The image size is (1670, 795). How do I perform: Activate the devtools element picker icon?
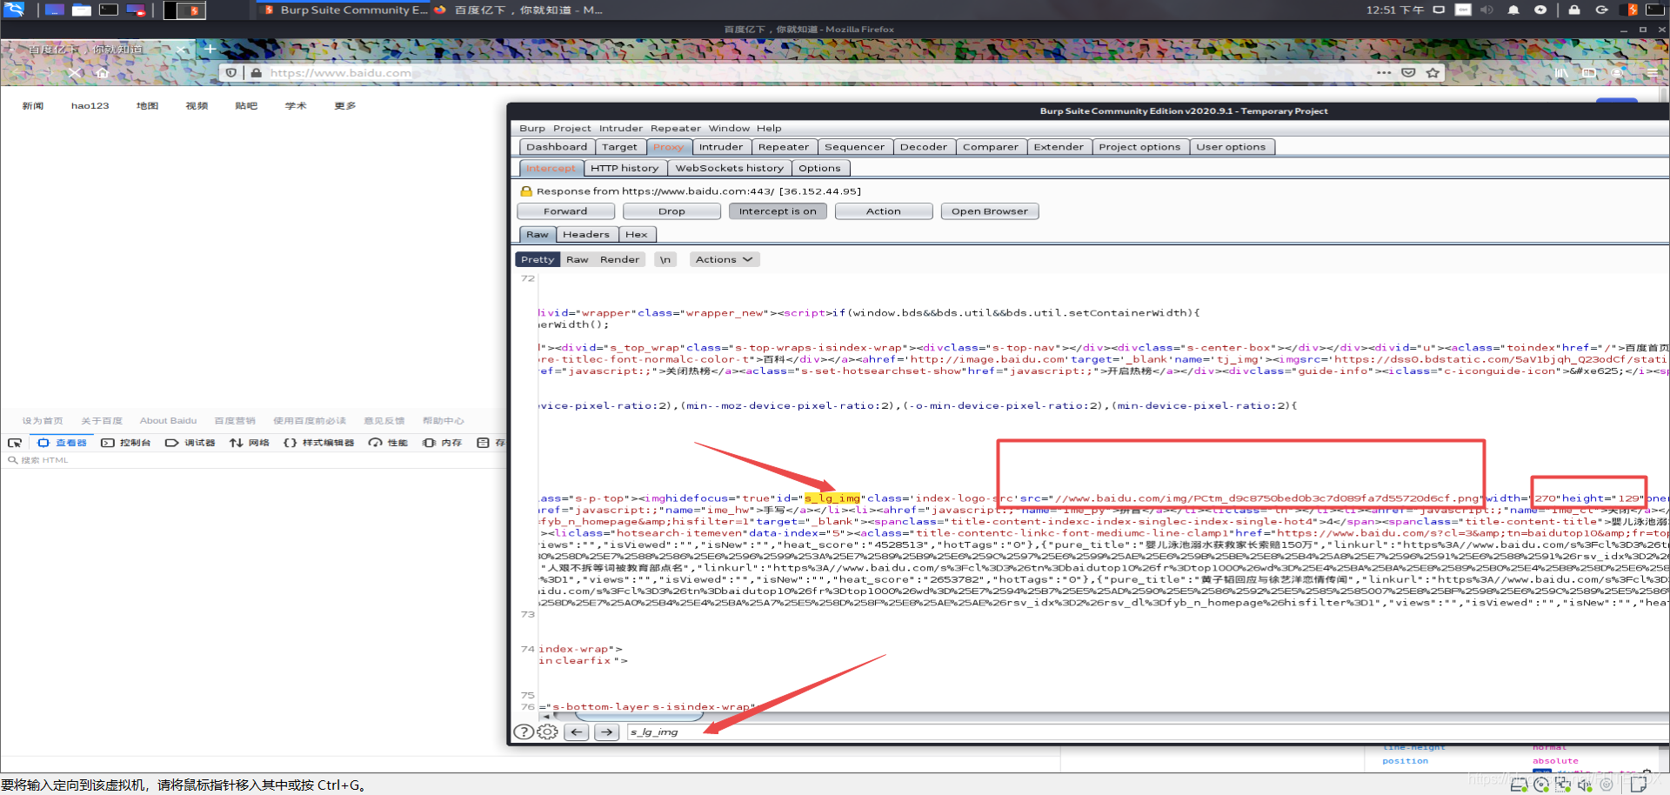tap(15, 443)
